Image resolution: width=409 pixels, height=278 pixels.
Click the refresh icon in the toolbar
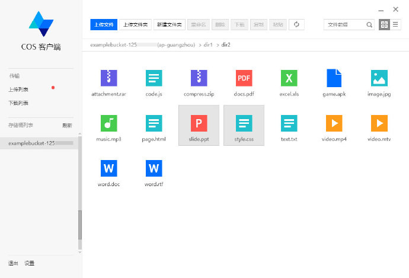click(296, 24)
